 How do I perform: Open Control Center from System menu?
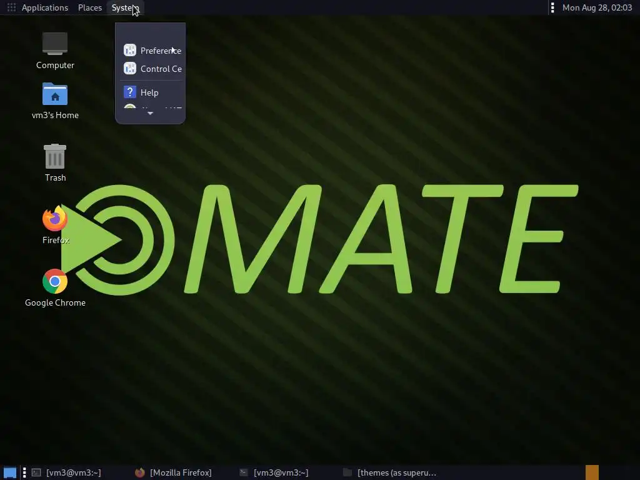coord(151,69)
